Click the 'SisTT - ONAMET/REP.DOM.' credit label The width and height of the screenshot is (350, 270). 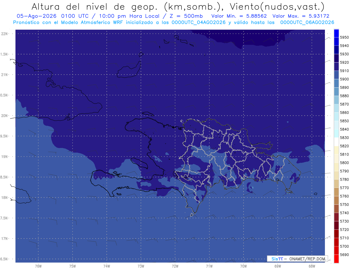click(x=297, y=259)
